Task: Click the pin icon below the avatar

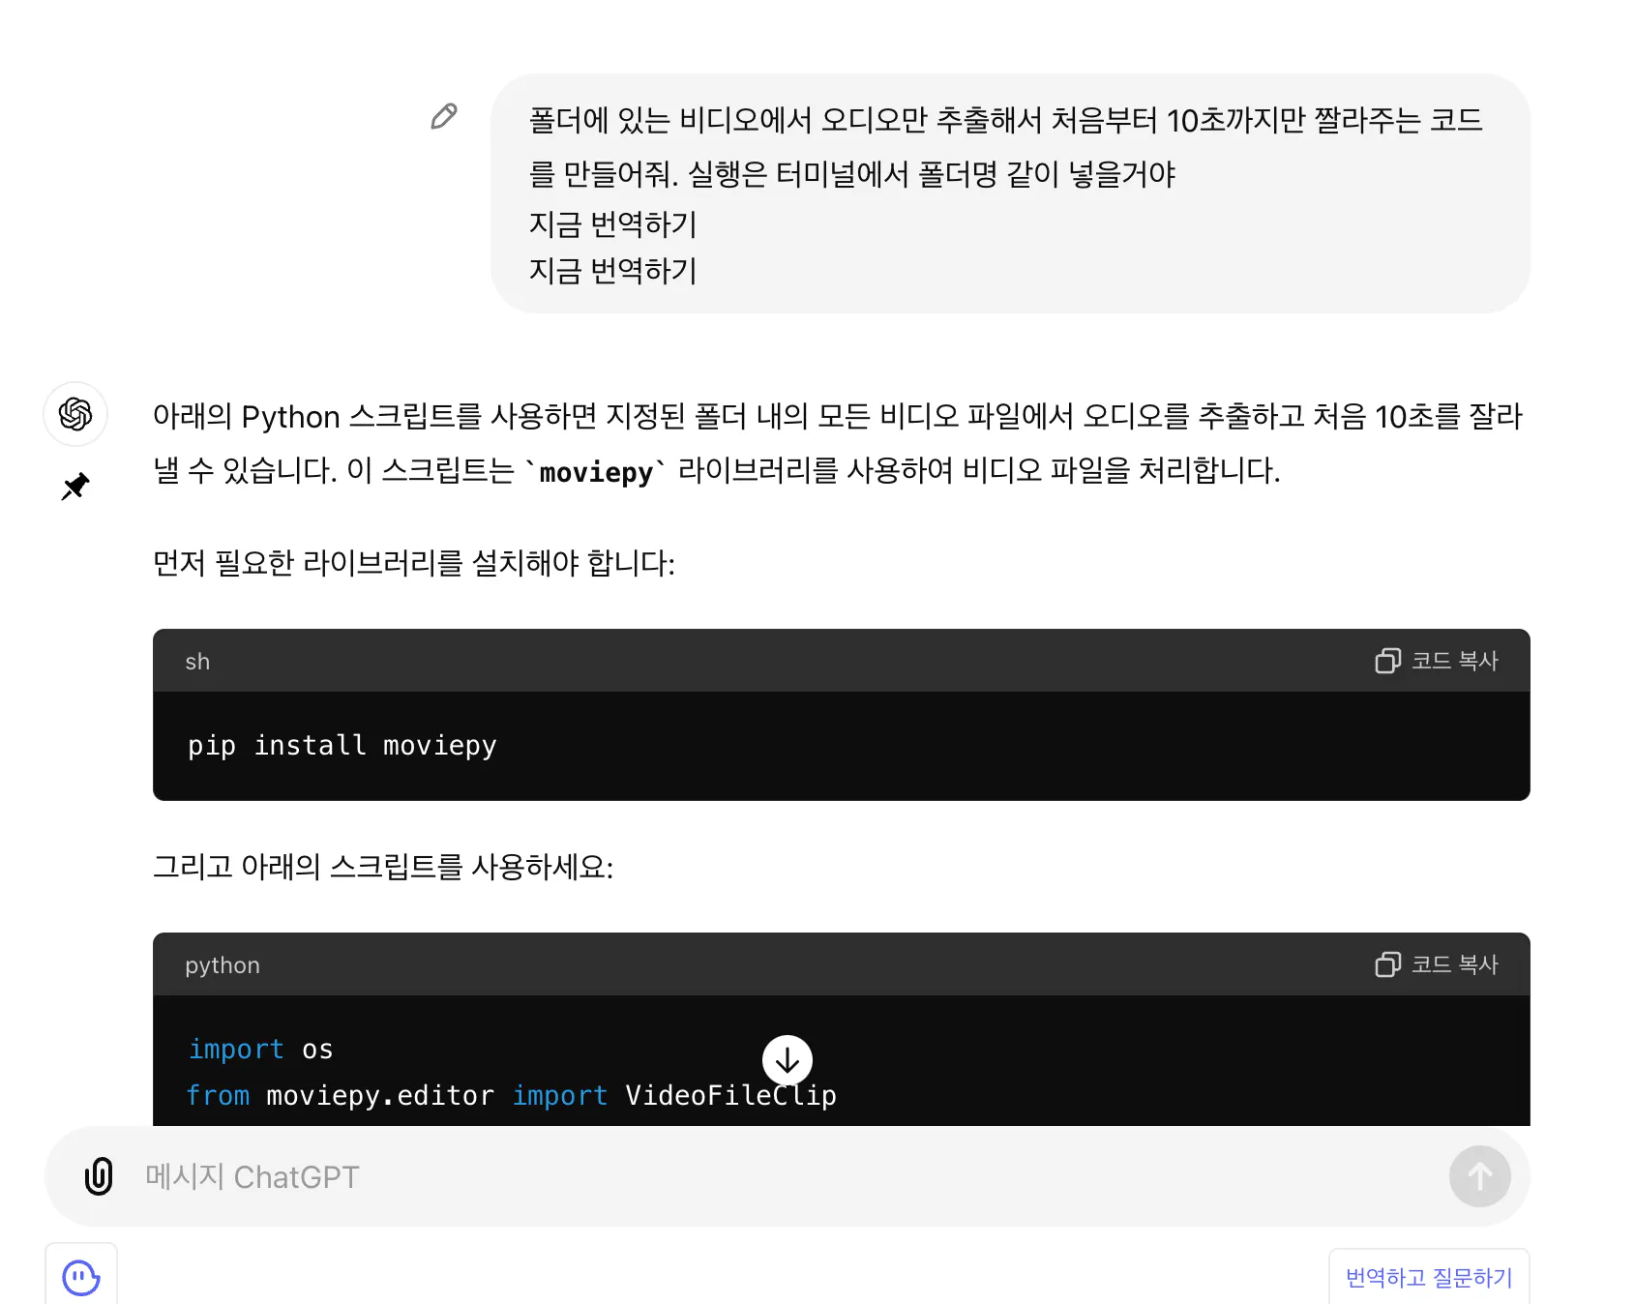Action: 75,486
